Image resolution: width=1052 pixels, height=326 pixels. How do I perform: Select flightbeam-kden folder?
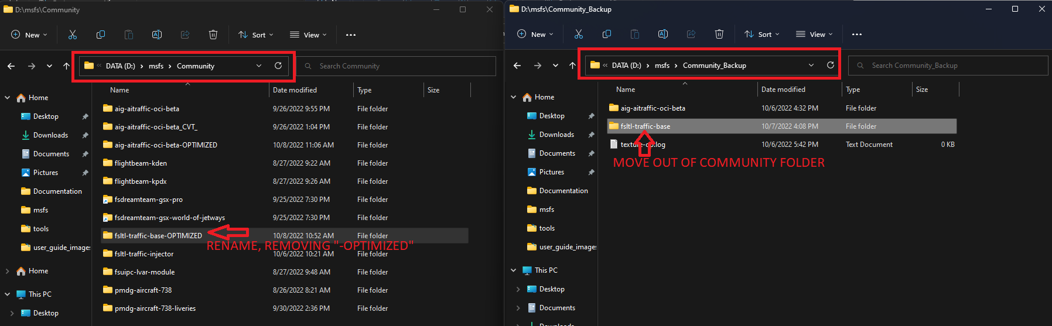coord(285,163)
